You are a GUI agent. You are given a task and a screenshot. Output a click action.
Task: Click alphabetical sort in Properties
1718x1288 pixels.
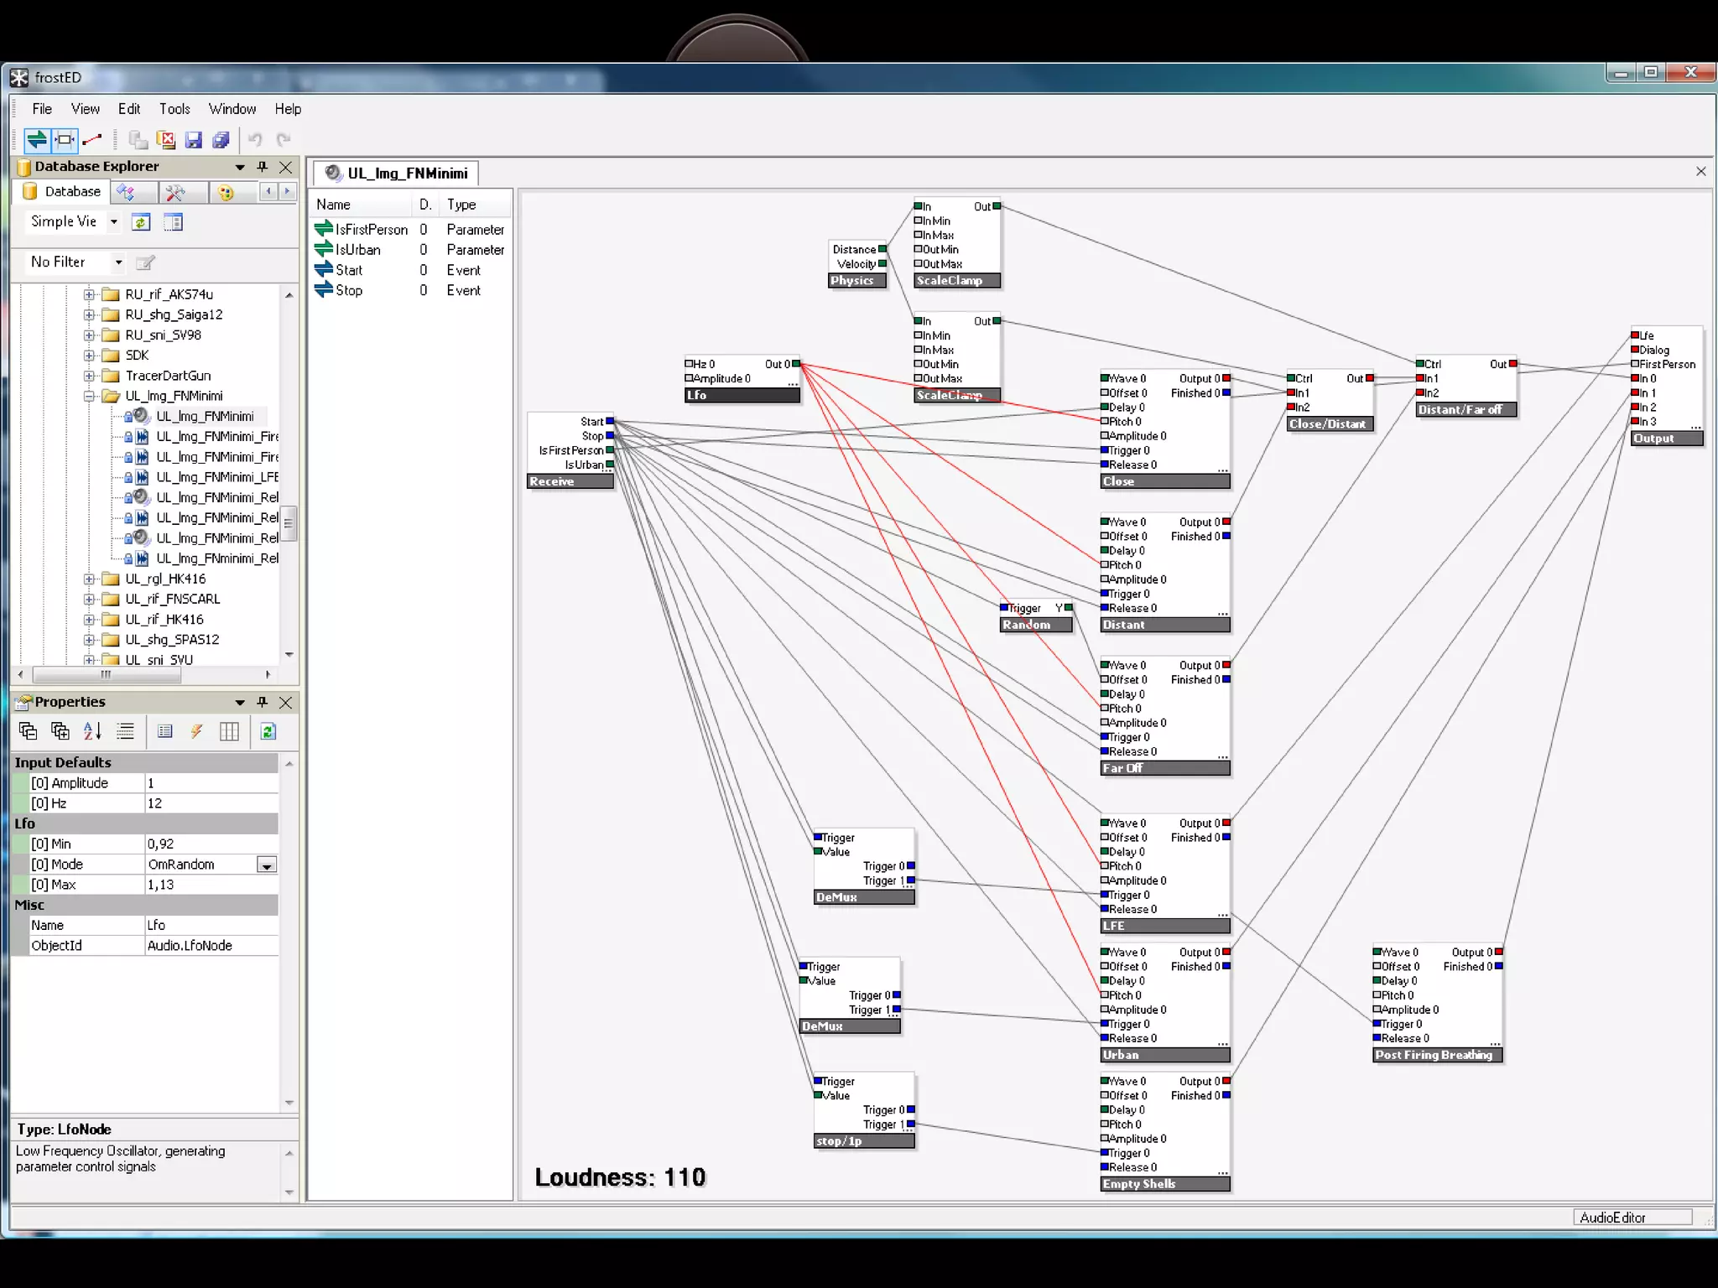[92, 731]
